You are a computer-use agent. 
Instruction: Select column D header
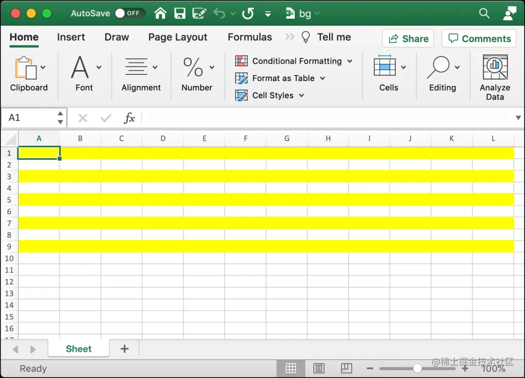point(163,138)
